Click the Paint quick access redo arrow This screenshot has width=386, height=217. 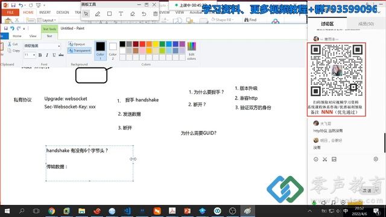(x=19, y=28)
